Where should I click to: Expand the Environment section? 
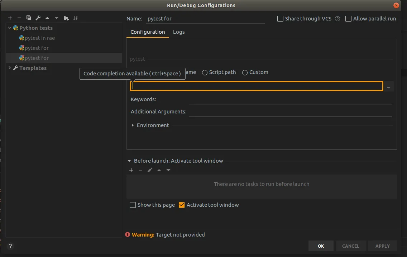tap(133, 125)
